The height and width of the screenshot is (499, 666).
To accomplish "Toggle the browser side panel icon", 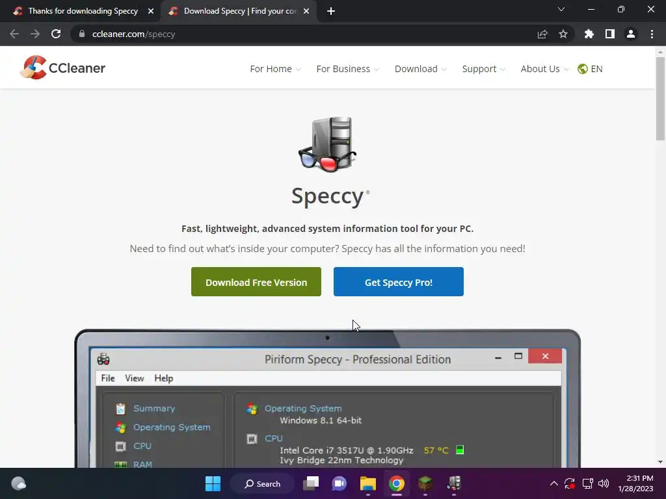I will (610, 34).
